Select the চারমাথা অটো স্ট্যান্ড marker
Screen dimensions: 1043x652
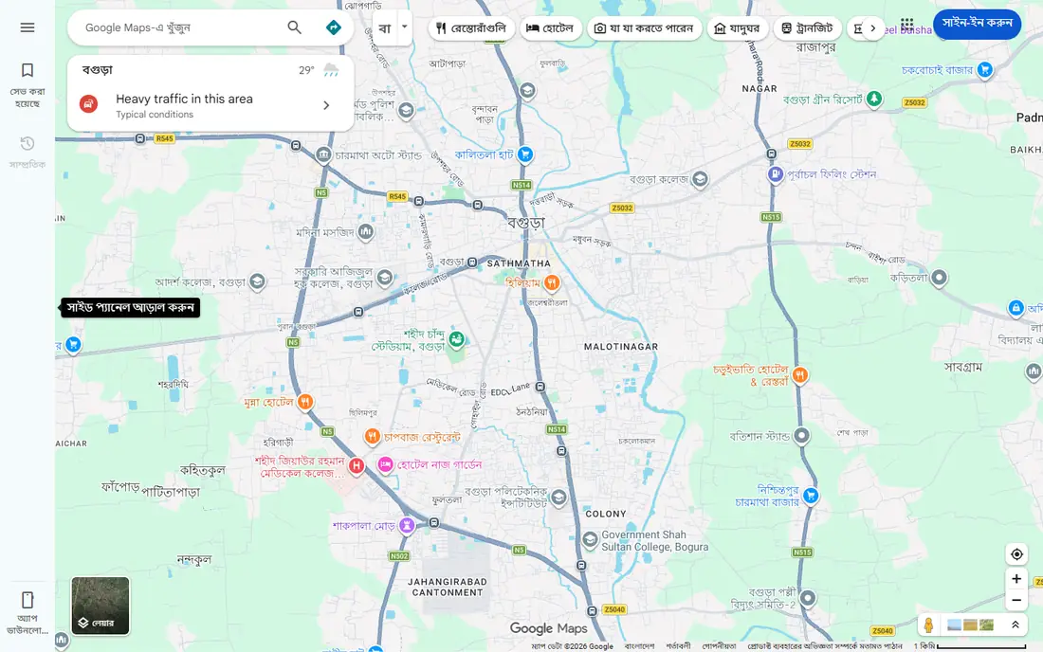tap(323, 154)
